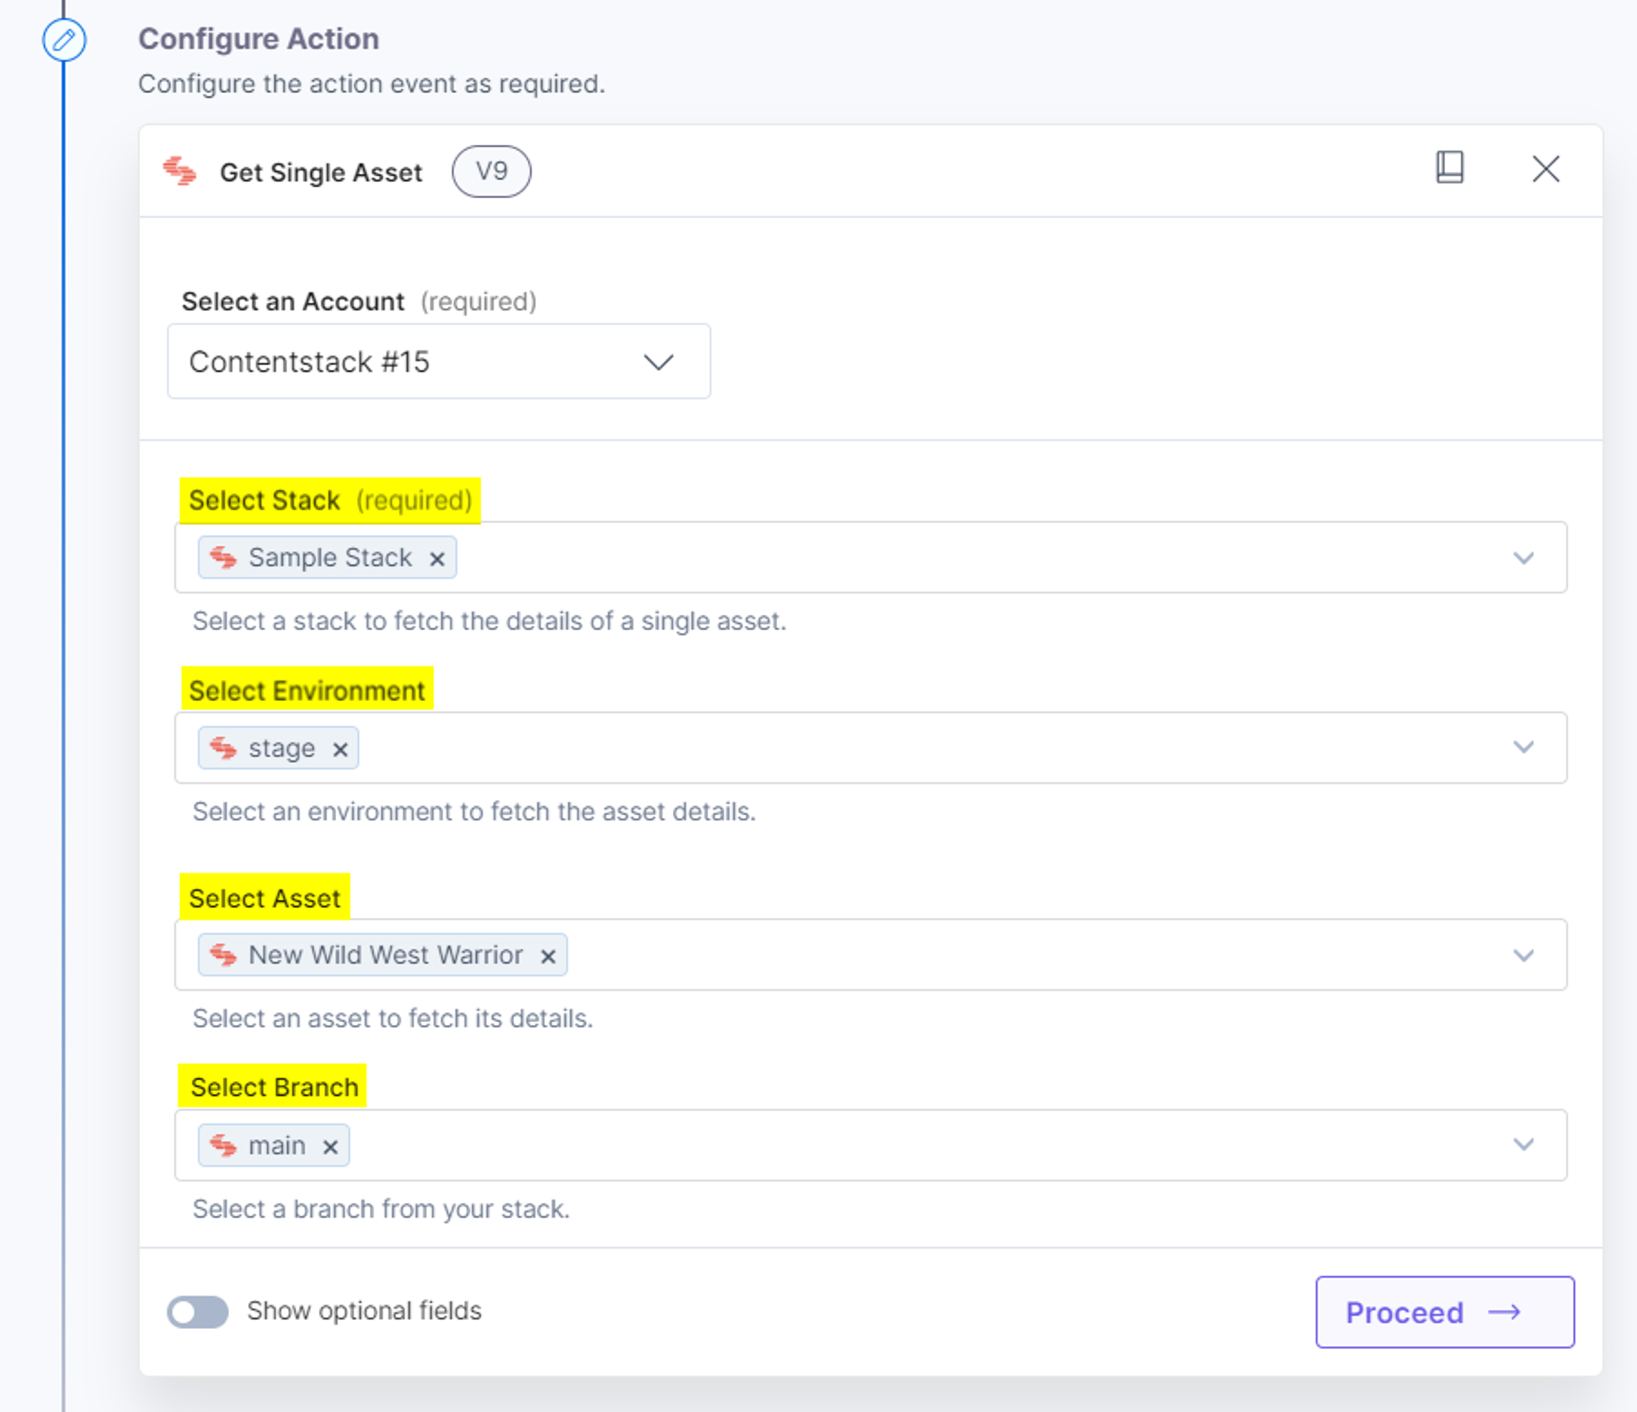Click 'Select a branch from your stack.' hint
The height and width of the screenshot is (1412, 1637).
pyautogui.click(x=381, y=1209)
